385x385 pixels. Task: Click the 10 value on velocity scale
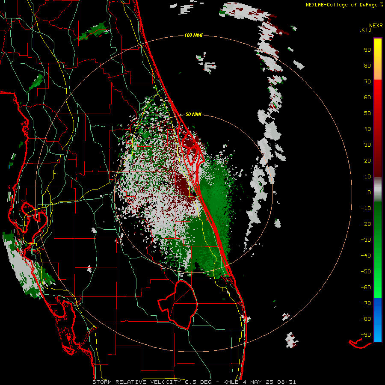coord(367,177)
